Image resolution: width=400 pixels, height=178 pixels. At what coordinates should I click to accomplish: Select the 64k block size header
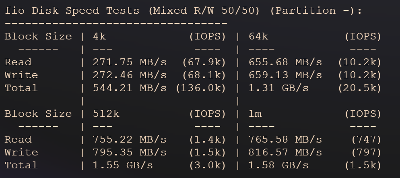258,36
